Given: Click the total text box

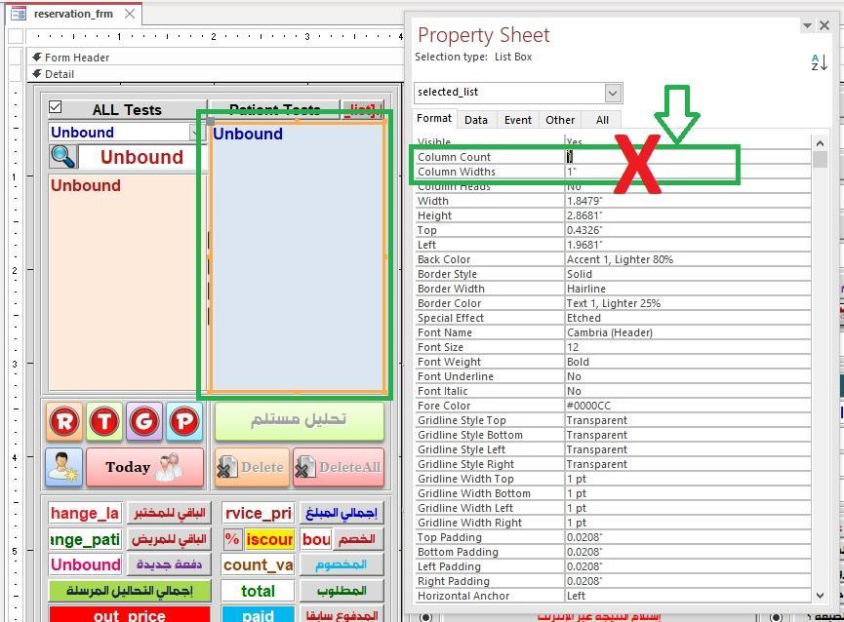Looking at the screenshot, I should pyautogui.click(x=258, y=591).
